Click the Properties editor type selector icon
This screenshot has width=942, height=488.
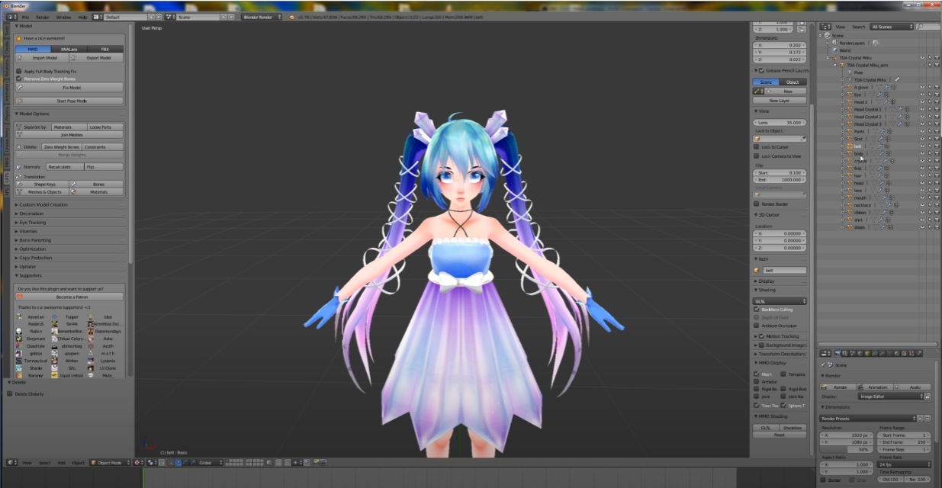pos(825,353)
